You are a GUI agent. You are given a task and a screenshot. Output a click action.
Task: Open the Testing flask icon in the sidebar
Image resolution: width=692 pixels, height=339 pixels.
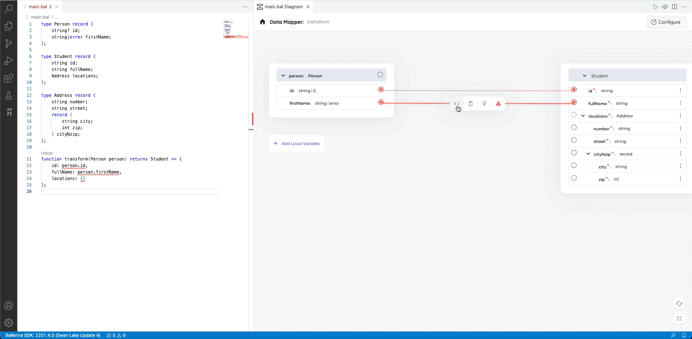point(9,95)
